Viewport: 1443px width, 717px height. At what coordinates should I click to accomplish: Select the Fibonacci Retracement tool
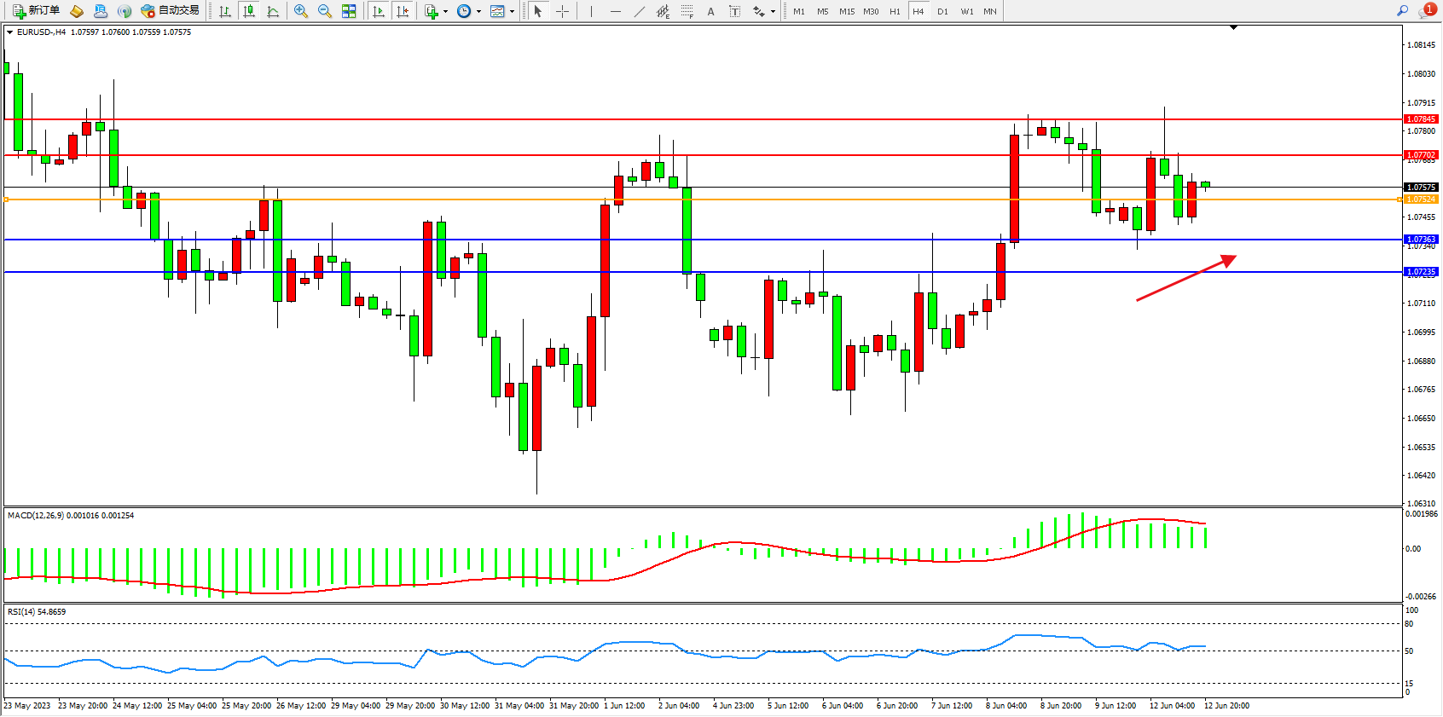tap(687, 11)
